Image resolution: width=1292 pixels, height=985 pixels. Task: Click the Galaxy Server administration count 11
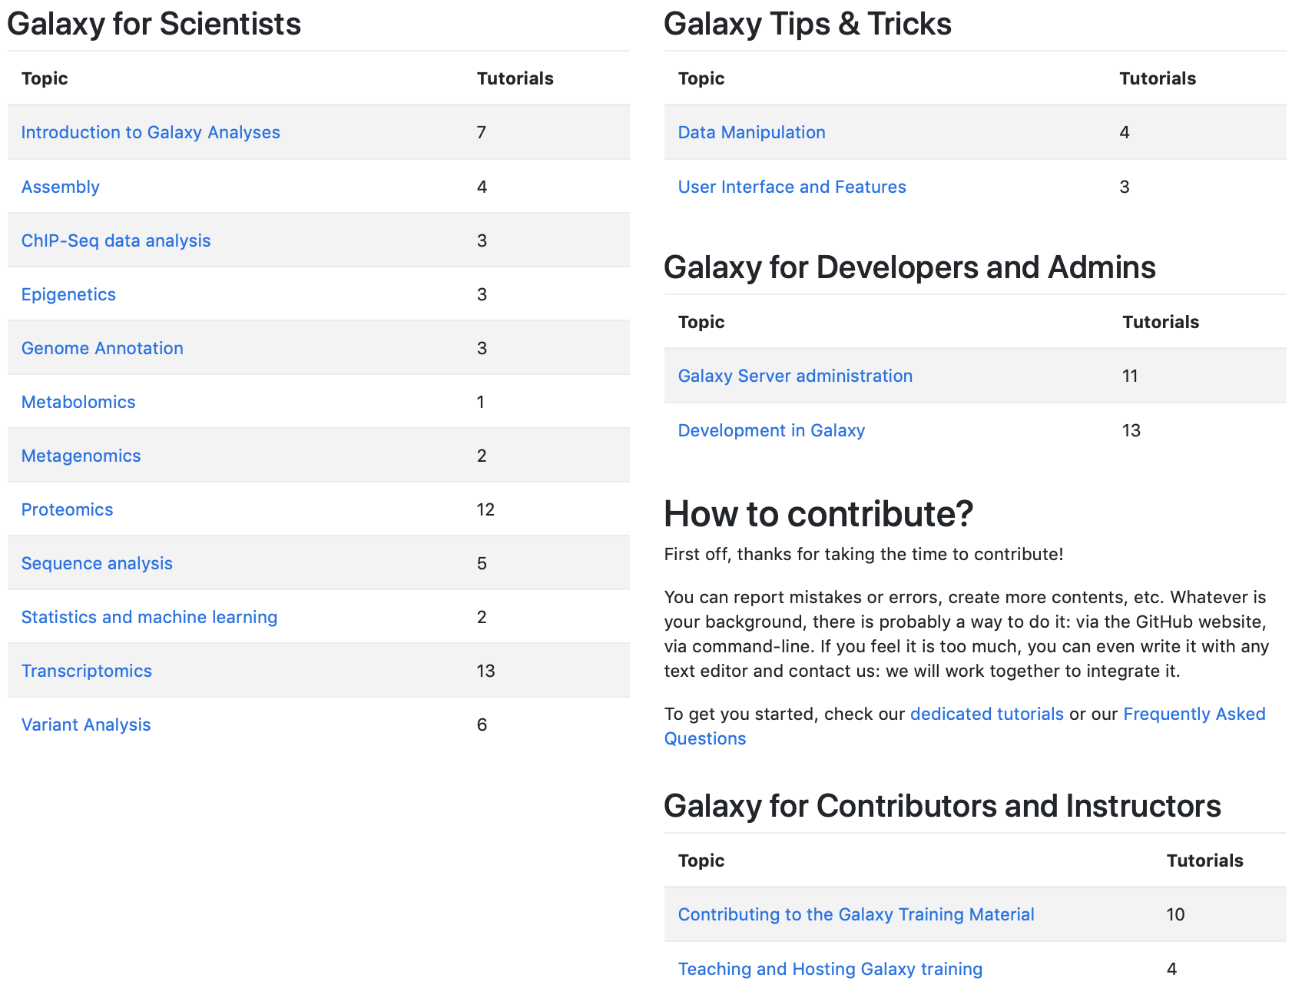[x=1130, y=376]
